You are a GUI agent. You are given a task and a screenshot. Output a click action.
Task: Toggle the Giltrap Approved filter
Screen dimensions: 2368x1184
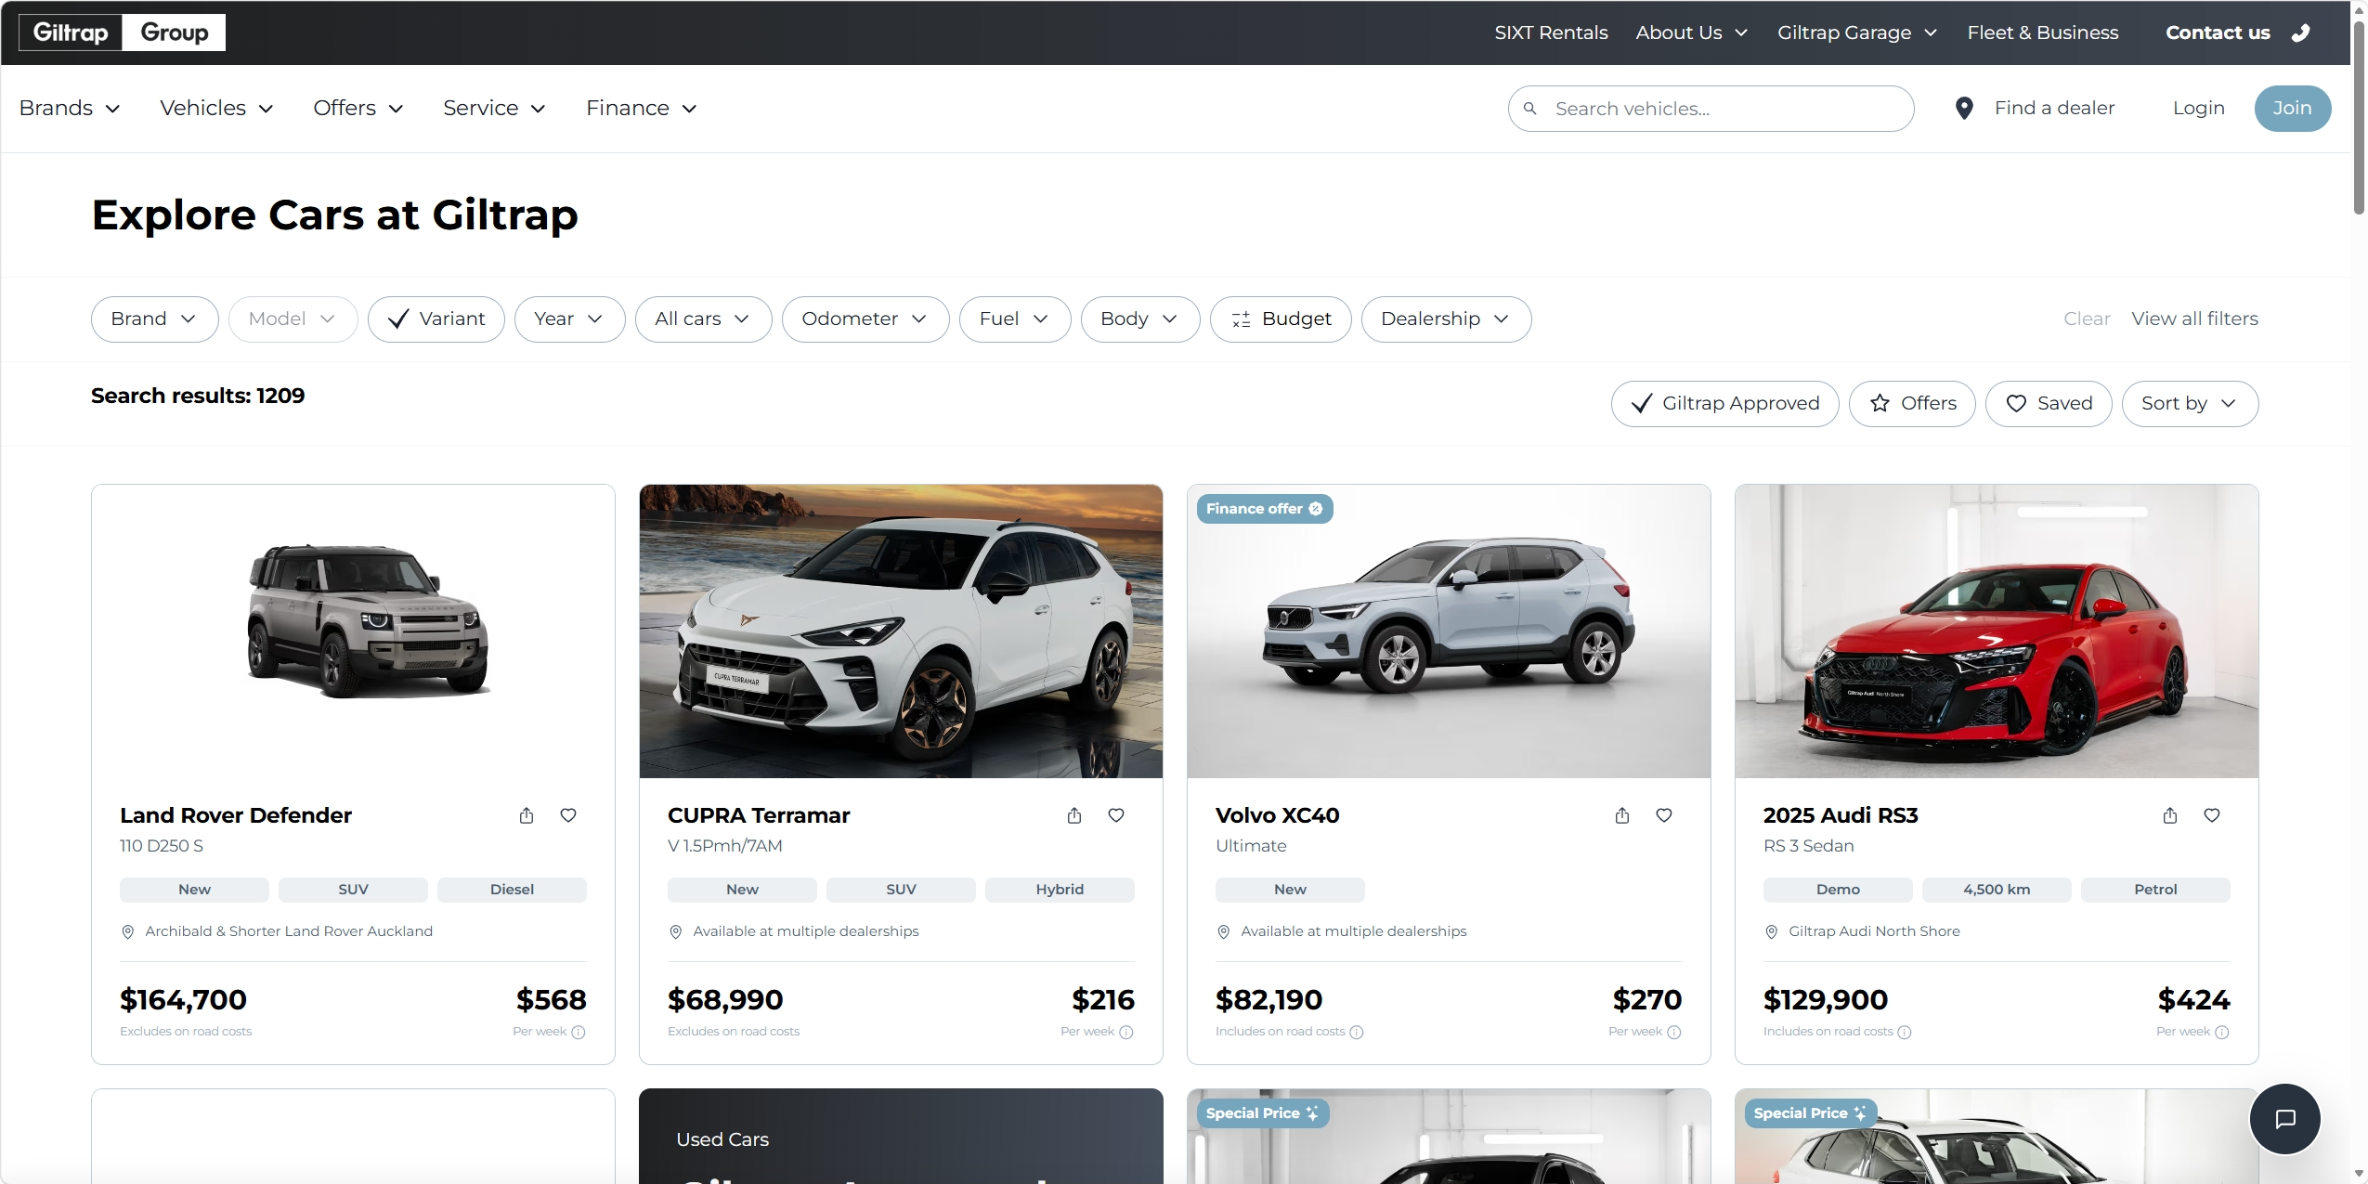click(x=1724, y=404)
